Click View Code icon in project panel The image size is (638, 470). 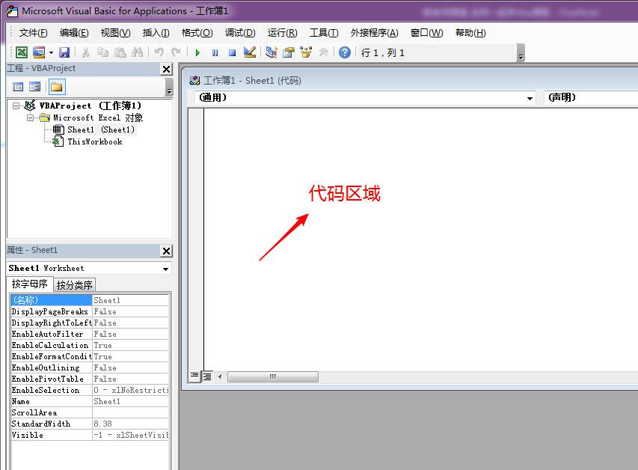pos(18,87)
